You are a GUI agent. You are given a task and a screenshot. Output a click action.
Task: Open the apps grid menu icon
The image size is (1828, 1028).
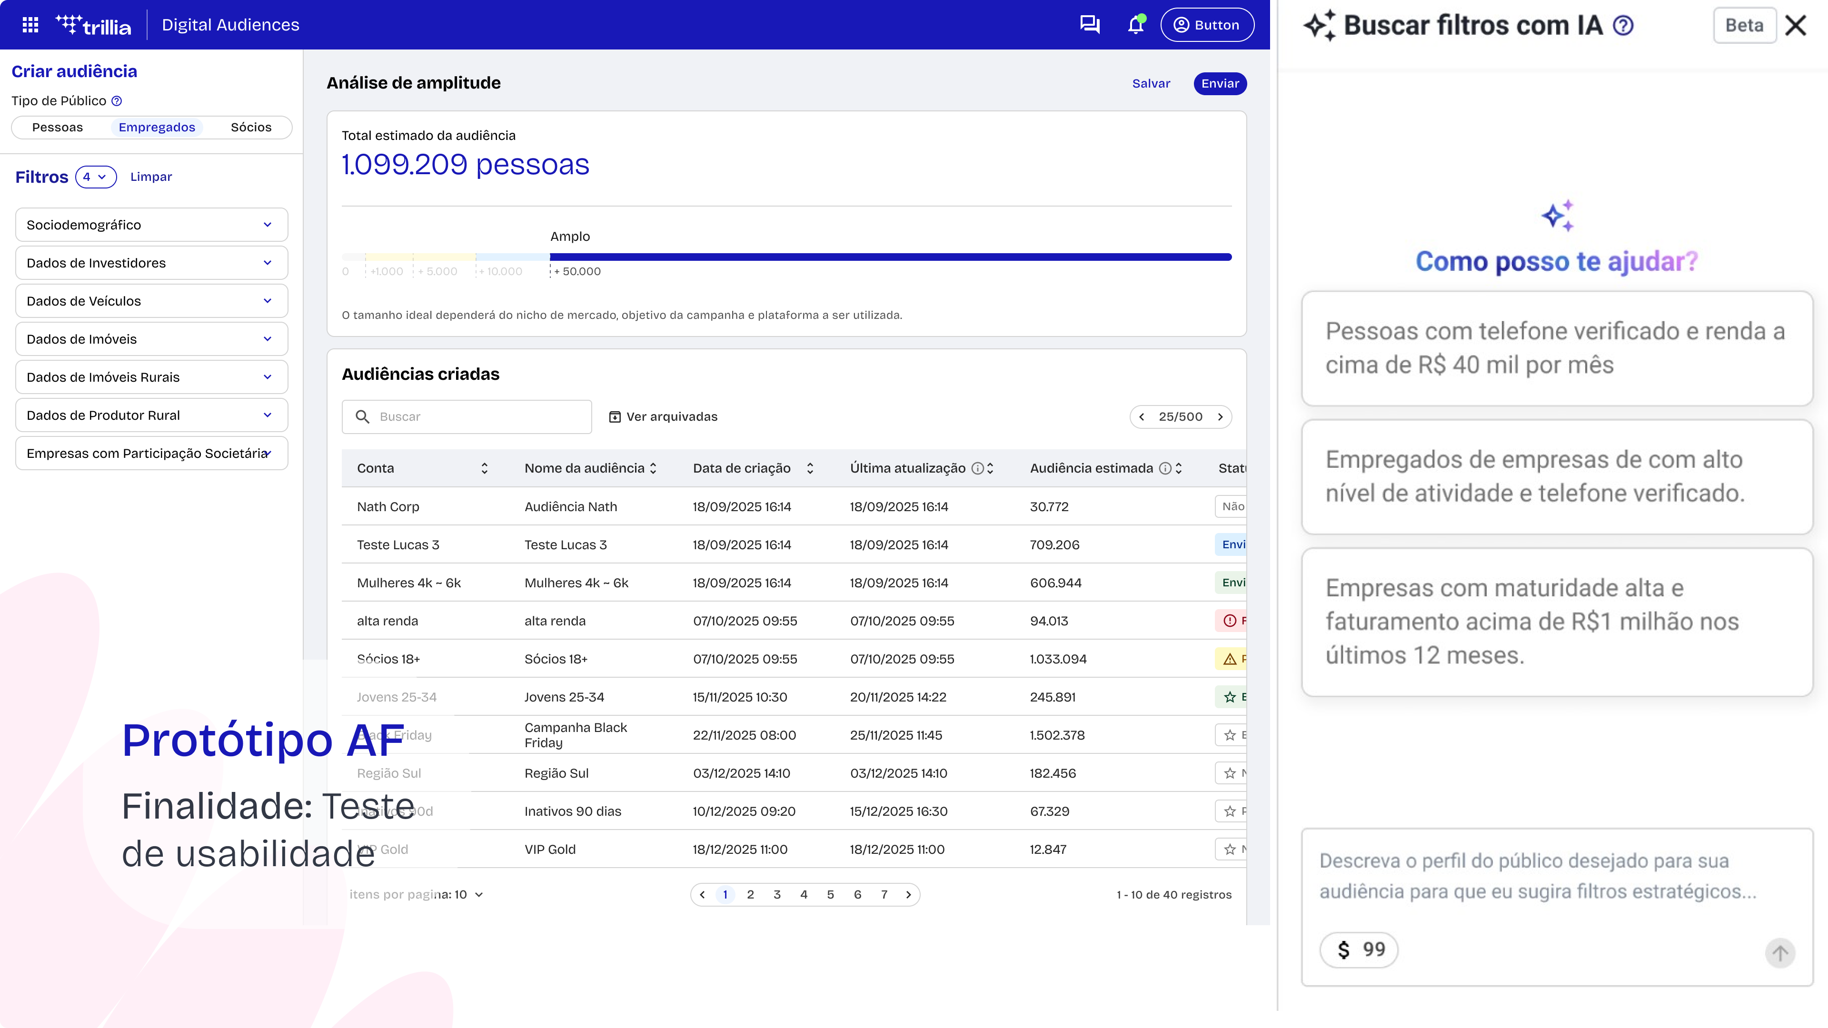30,25
